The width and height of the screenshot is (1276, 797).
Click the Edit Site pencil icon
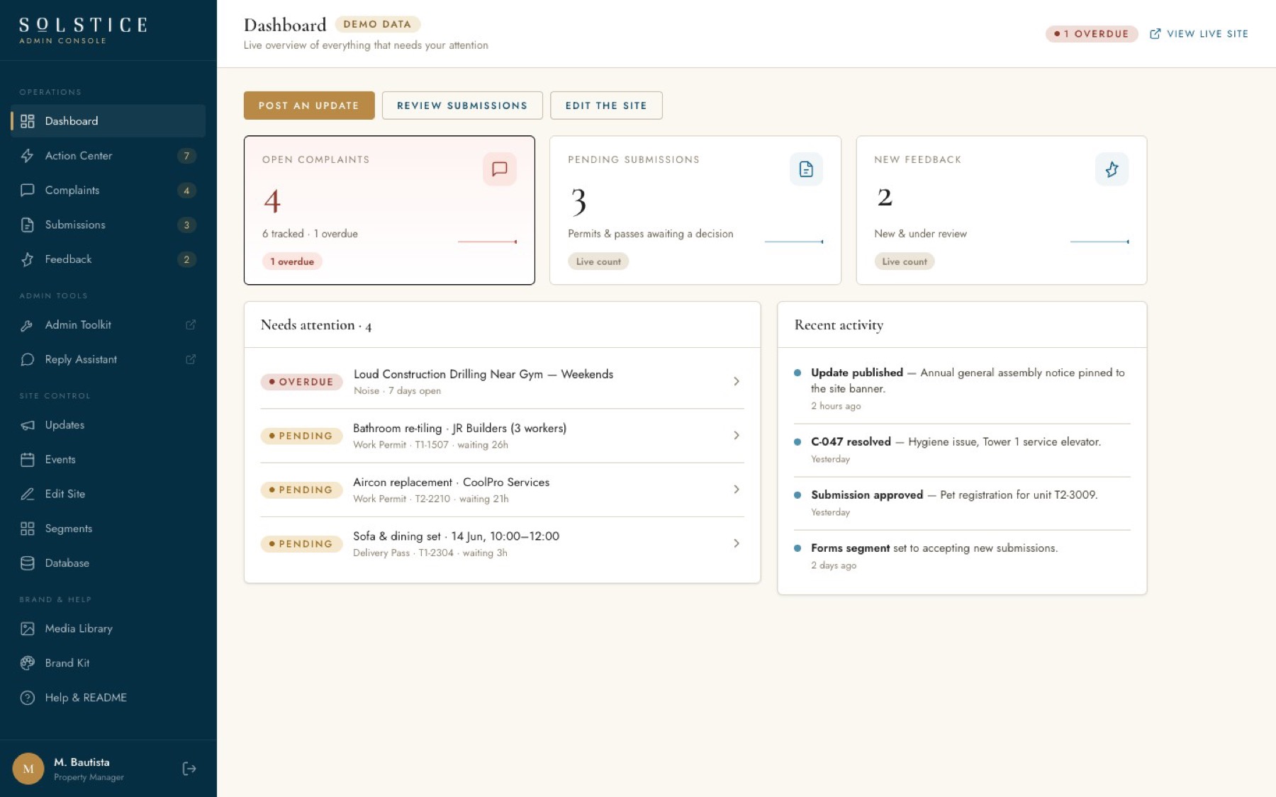[x=28, y=494]
